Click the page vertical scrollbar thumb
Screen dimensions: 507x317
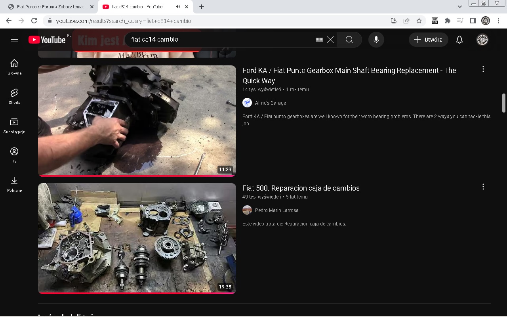pyautogui.click(x=504, y=103)
